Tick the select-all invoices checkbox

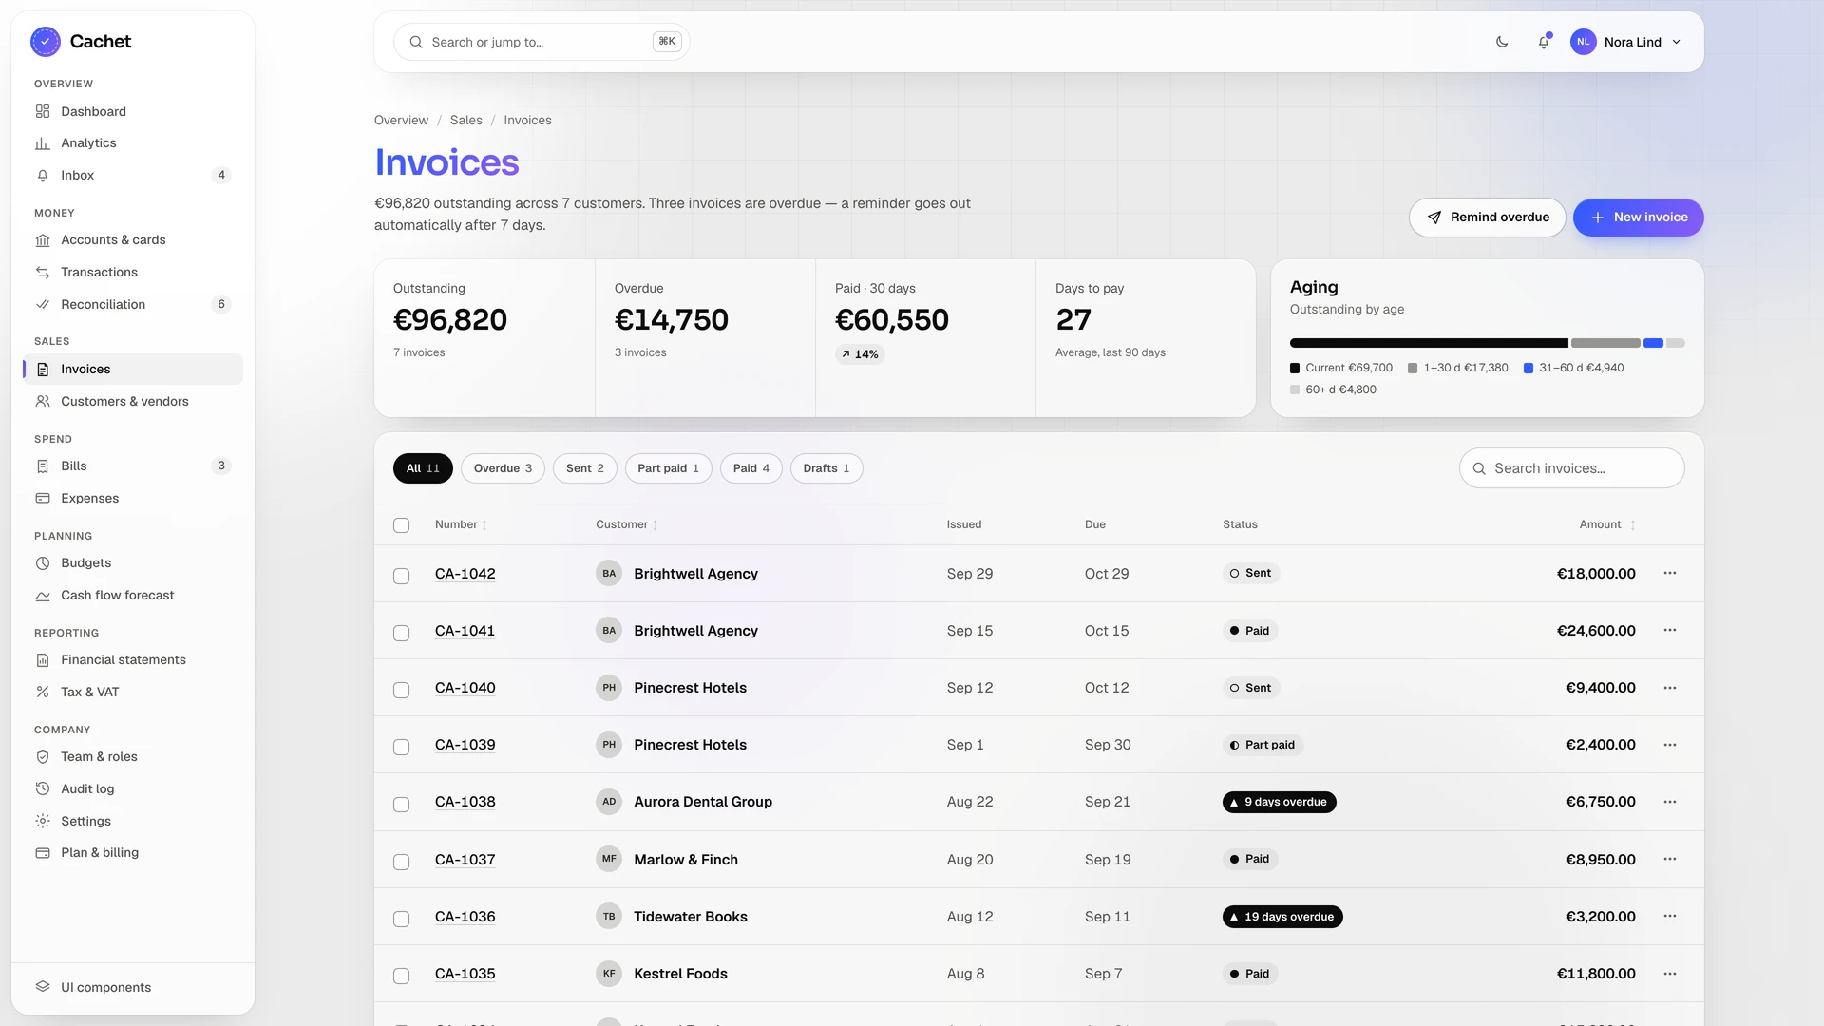pos(402,525)
